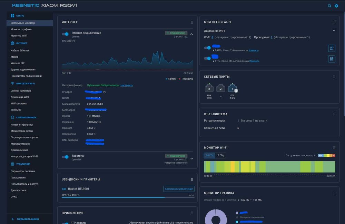Open the Мои сети и Wi-Fi card menu dots
This screenshot has height=224, width=345.
pos(334,22)
